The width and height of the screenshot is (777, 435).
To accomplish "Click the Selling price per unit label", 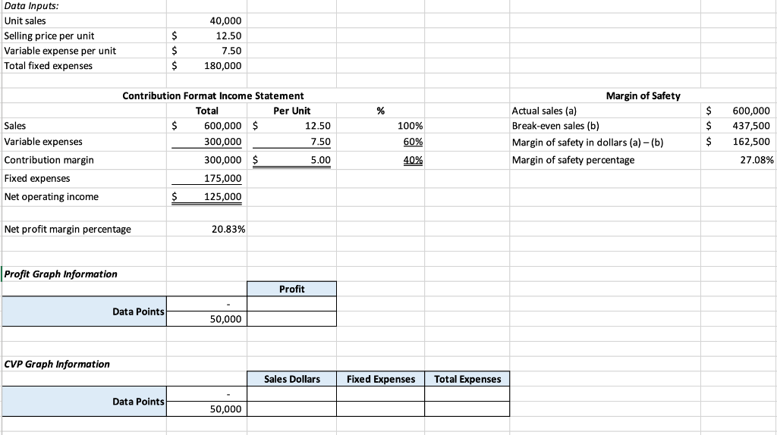I will [49, 36].
